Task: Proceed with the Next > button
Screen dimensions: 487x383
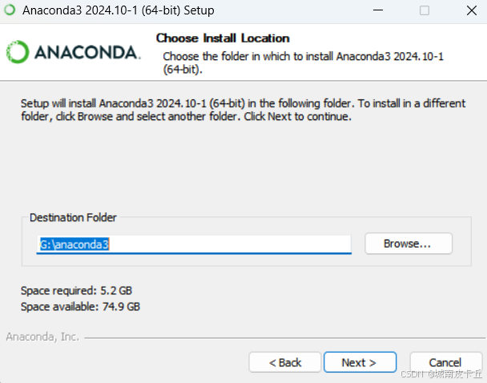Action: [x=360, y=362]
